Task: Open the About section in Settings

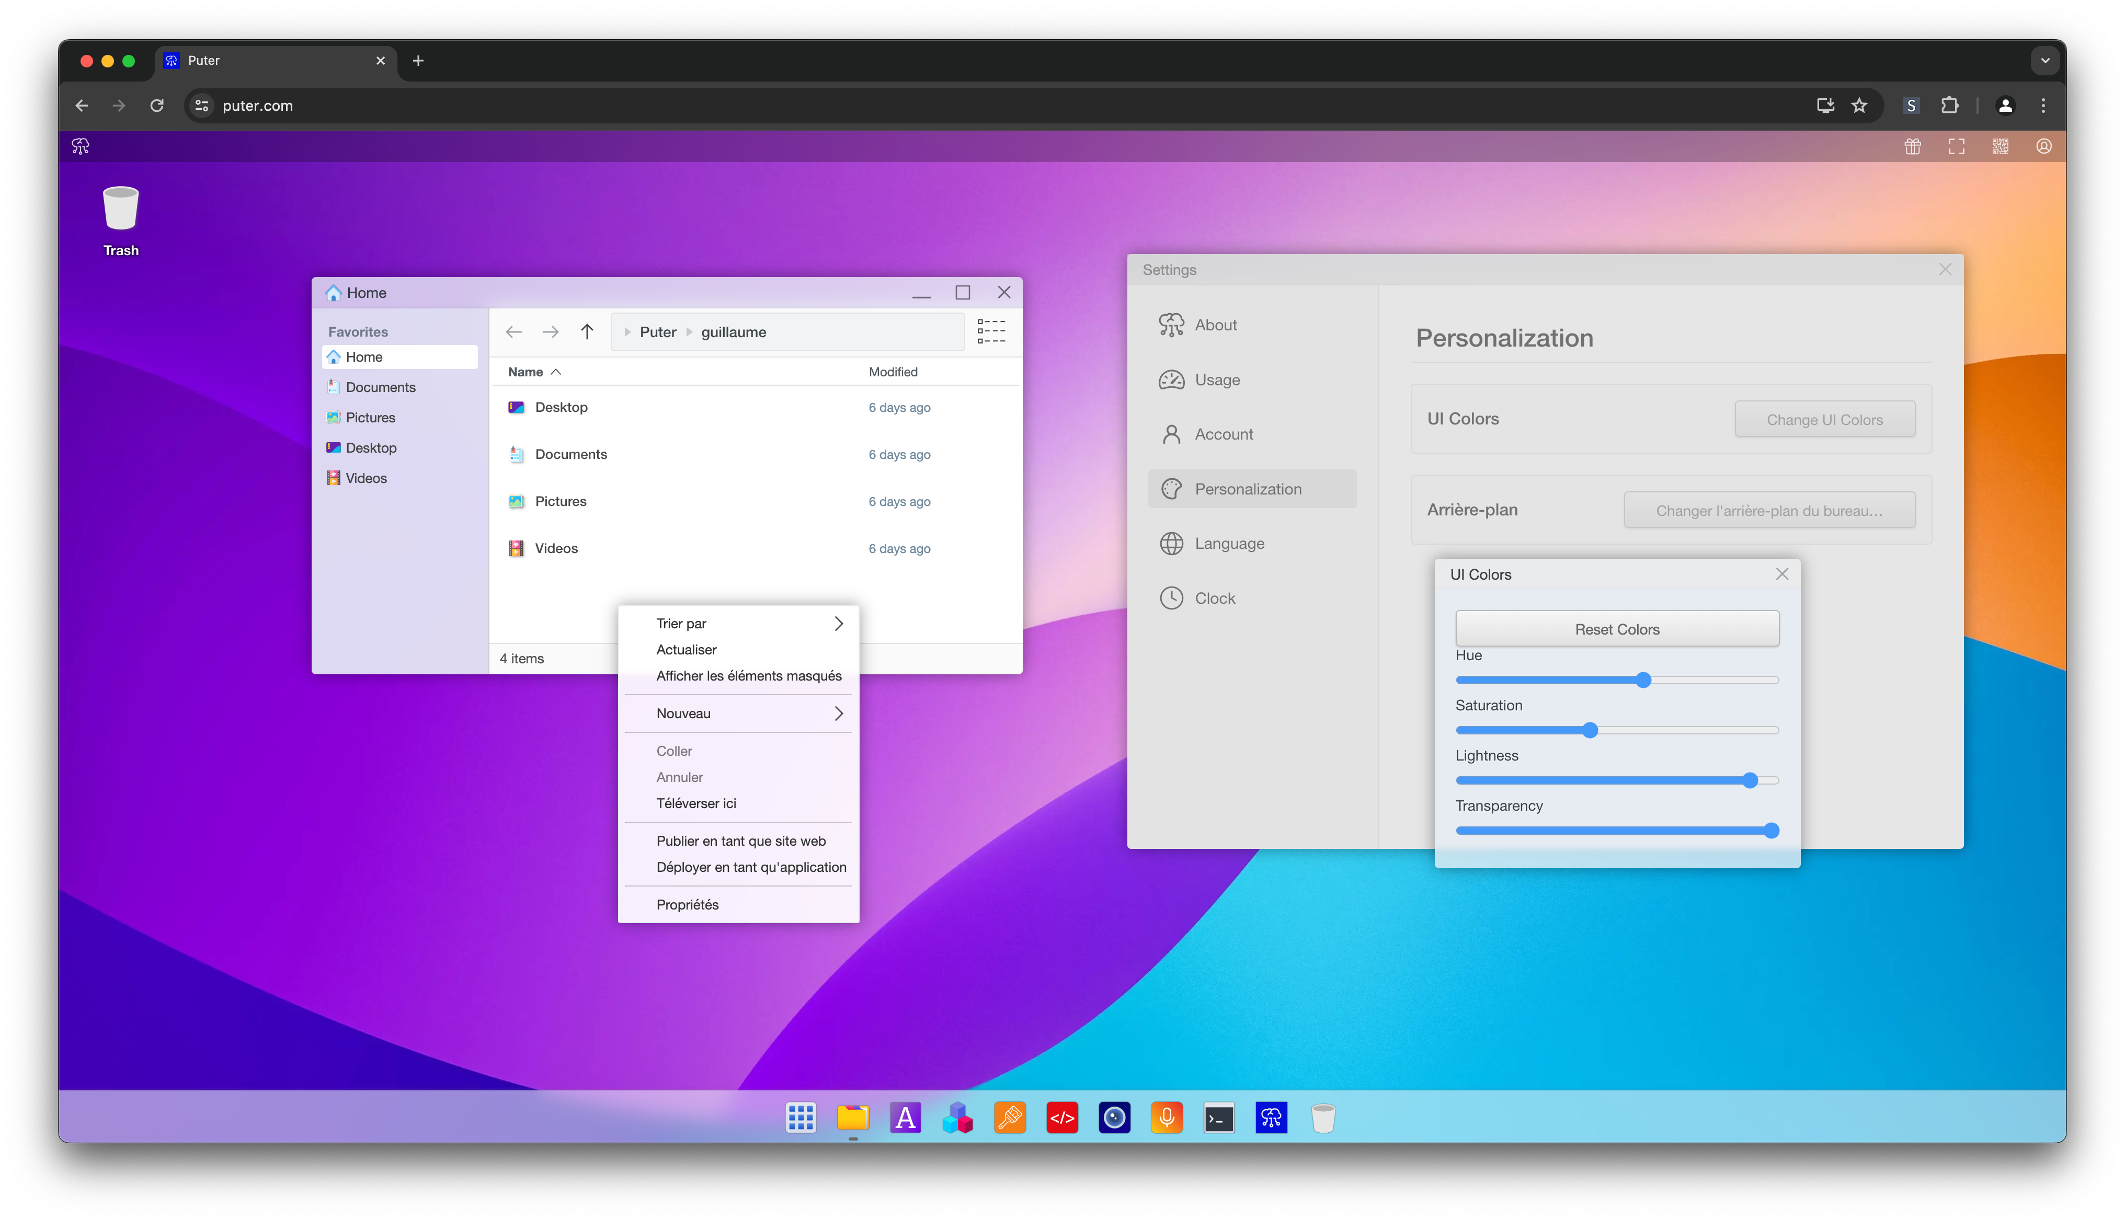Action: pyautogui.click(x=1252, y=325)
